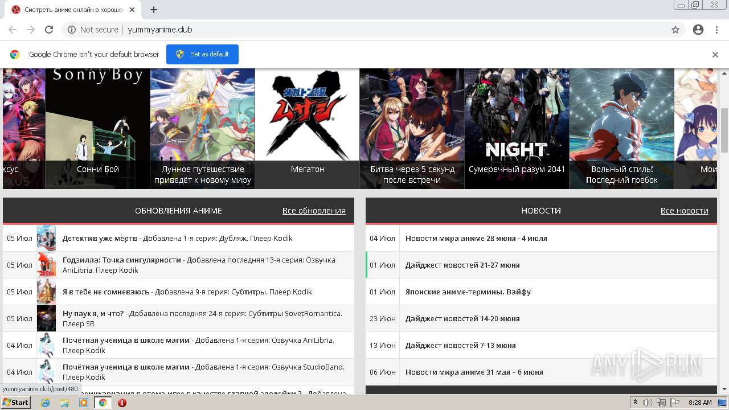Open media player taskbar icon
The image size is (729, 410).
84,403
